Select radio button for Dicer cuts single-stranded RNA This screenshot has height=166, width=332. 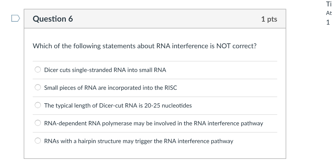(38, 70)
